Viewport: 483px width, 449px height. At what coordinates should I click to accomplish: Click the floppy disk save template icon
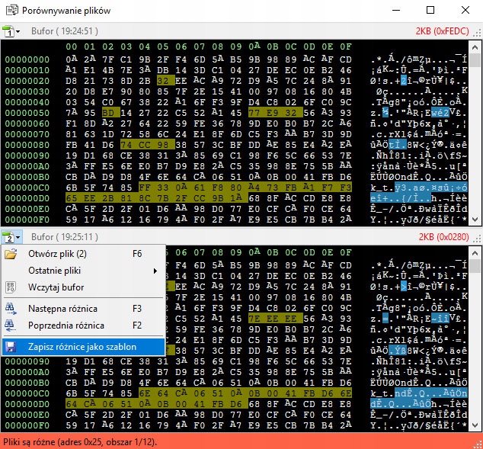tap(11, 347)
